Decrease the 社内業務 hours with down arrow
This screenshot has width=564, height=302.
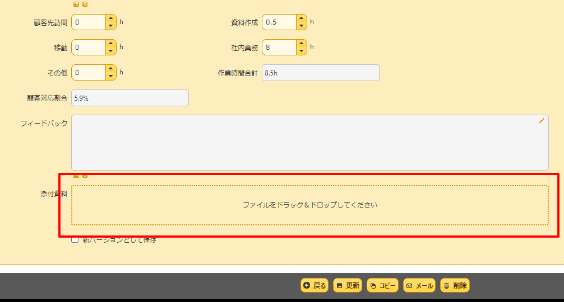pyautogui.click(x=302, y=51)
